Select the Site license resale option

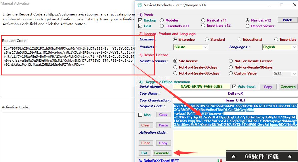click(175, 61)
